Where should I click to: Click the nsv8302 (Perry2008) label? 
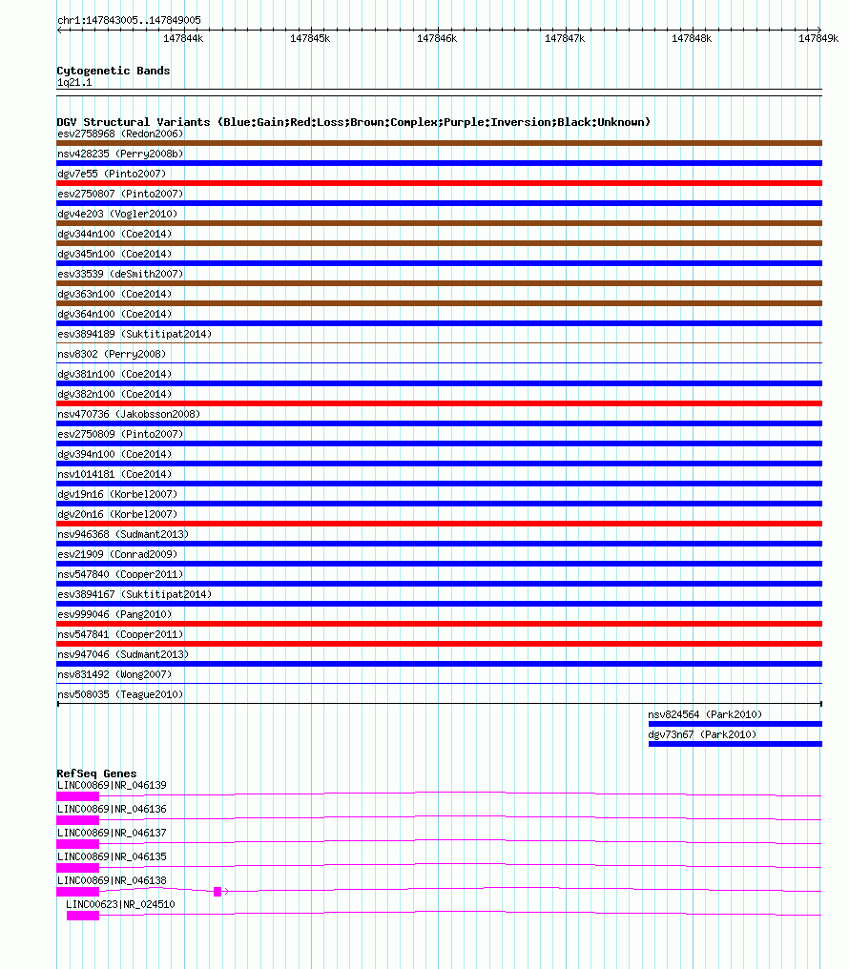pos(112,354)
